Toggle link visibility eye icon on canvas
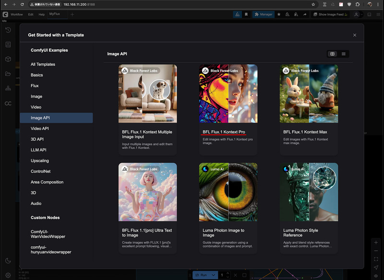The height and width of the screenshot is (280, 384). click(x=376, y=276)
